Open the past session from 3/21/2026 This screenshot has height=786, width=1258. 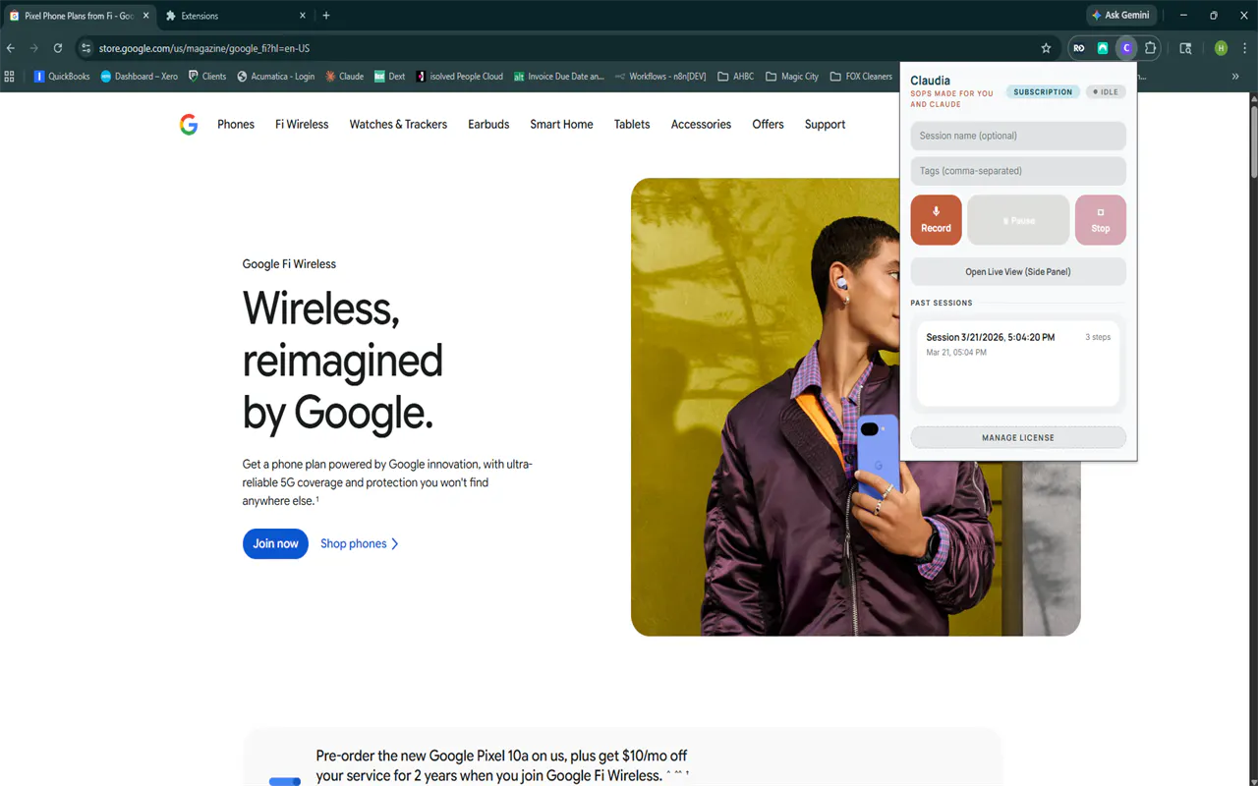pyautogui.click(x=1018, y=364)
